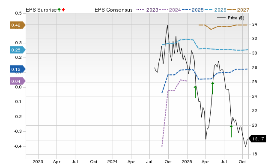Click the brown 0.42 EPS value tag
The height and width of the screenshot is (164, 274).
pyautogui.click(x=18, y=25)
